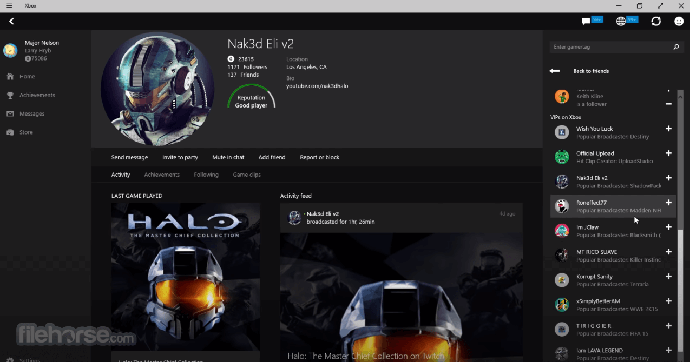Open the globe notifications icon
The height and width of the screenshot is (362, 690).
[x=621, y=21]
